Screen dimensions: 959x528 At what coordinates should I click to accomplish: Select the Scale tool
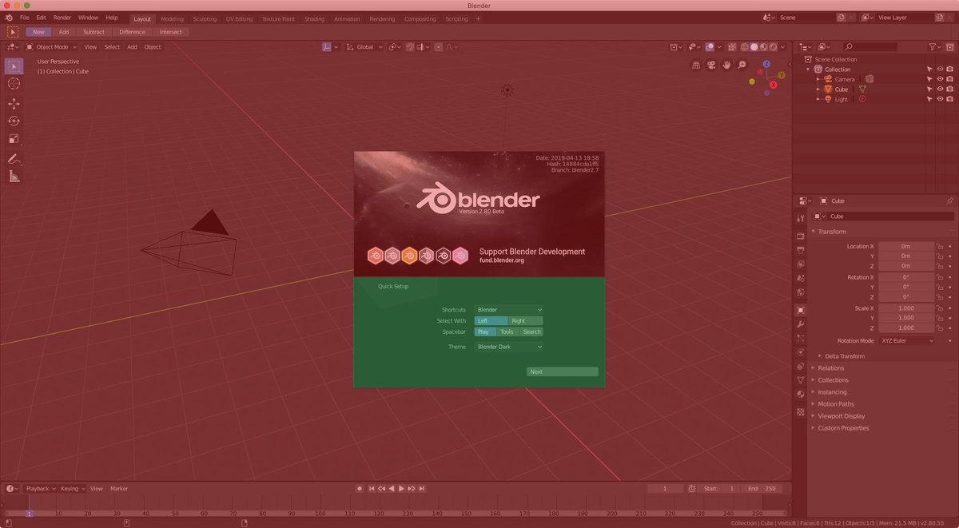[x=14, y=139]
